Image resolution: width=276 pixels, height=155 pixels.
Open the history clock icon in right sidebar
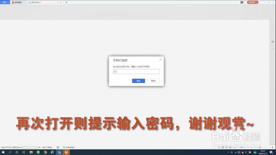pyautogui.click(x=272, y=42)
